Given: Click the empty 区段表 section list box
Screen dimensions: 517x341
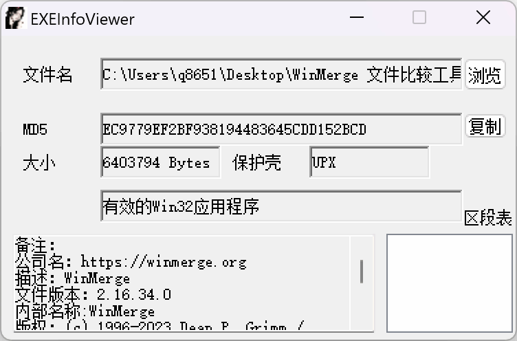Looking at the screenshot, I should click(450, 283).
